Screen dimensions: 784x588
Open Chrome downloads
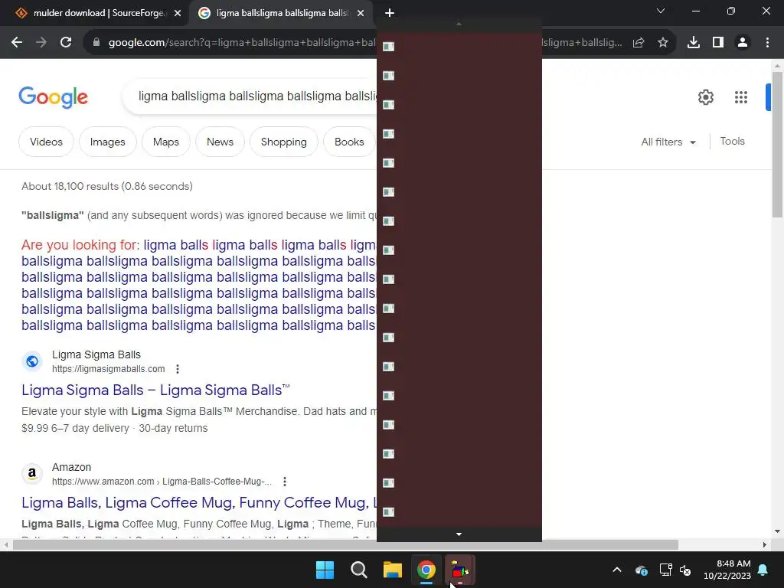click(694, 43)
